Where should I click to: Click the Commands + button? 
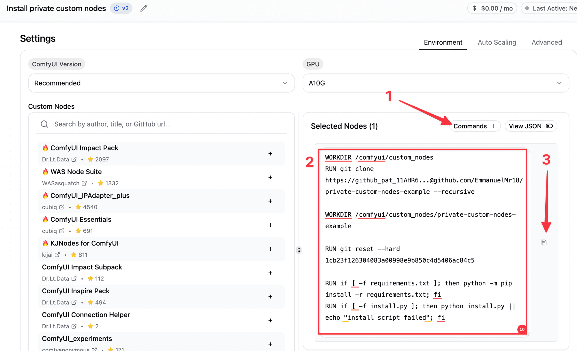coord(475,126)
